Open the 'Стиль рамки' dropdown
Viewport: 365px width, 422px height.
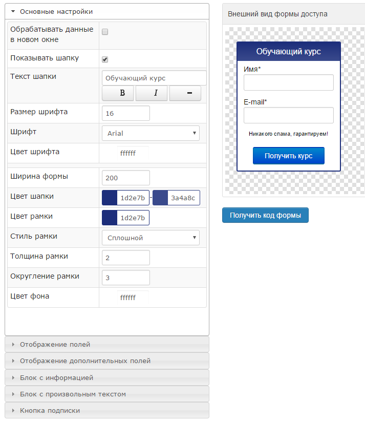151,238
